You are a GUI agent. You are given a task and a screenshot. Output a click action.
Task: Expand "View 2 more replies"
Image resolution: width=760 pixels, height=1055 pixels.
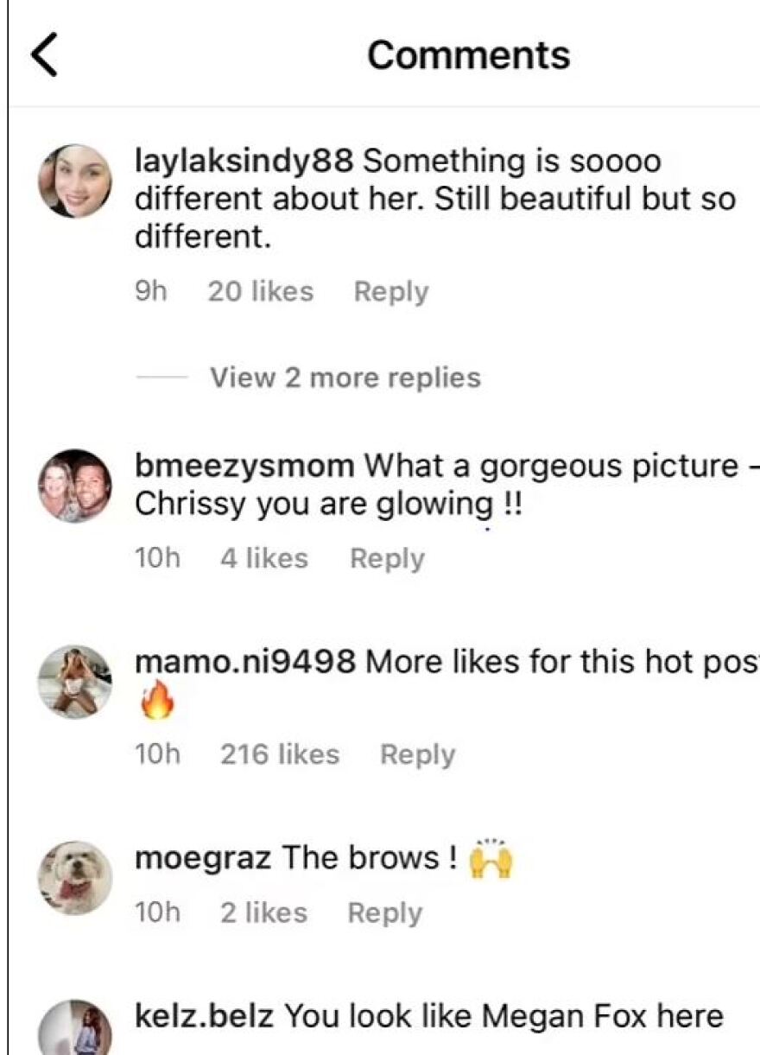click(x=345, y=378)
